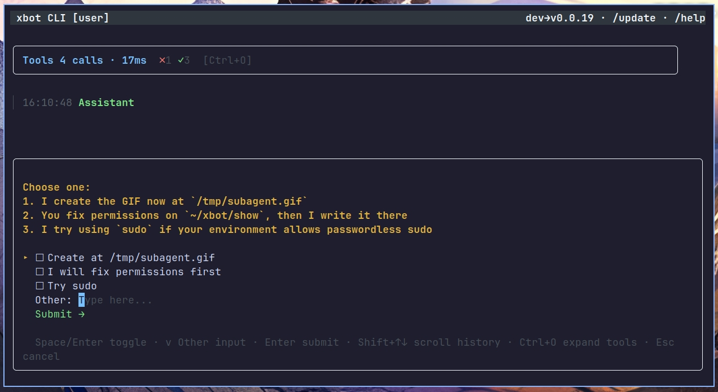This screenshot has height=392, width=718.
Task: Click the orange selection arrow marker
Action: (x=26, y=258)
